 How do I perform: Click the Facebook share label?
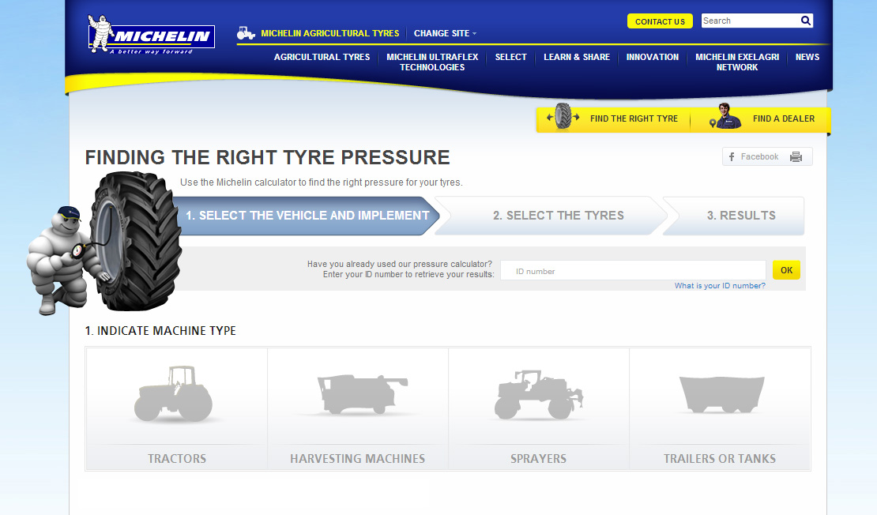[759, 156]
